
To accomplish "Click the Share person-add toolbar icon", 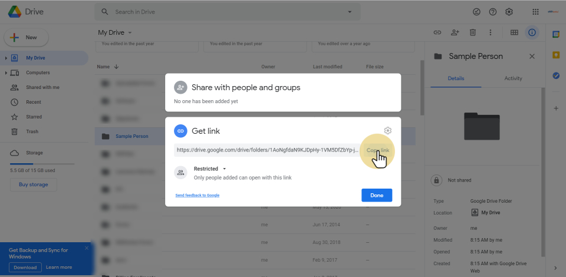I will (455, 32).
